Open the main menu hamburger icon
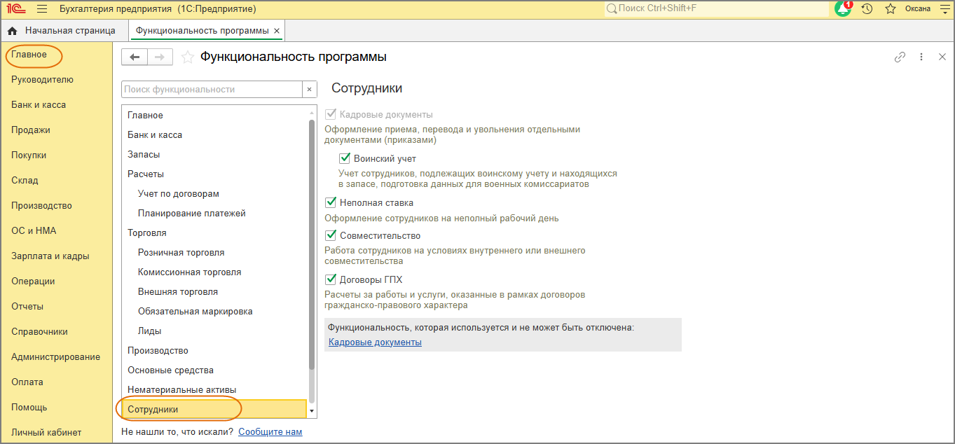This screenshot has height=444, width=955. point(41,9)
